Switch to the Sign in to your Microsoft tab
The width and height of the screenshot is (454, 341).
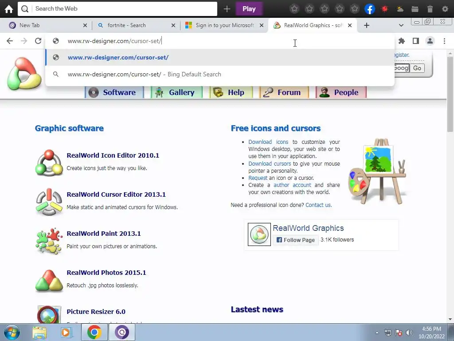223,25
